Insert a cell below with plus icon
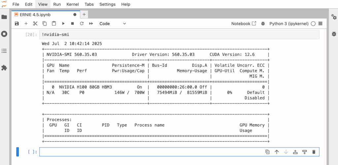Viewport: 338px width, 165px height. click(x=26, y=24)
